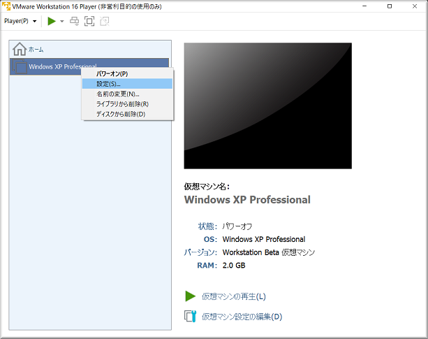Click the VM icon beside Windows XP Professional
This screenshot has height=339, width=428.
[x=20, y=66]
